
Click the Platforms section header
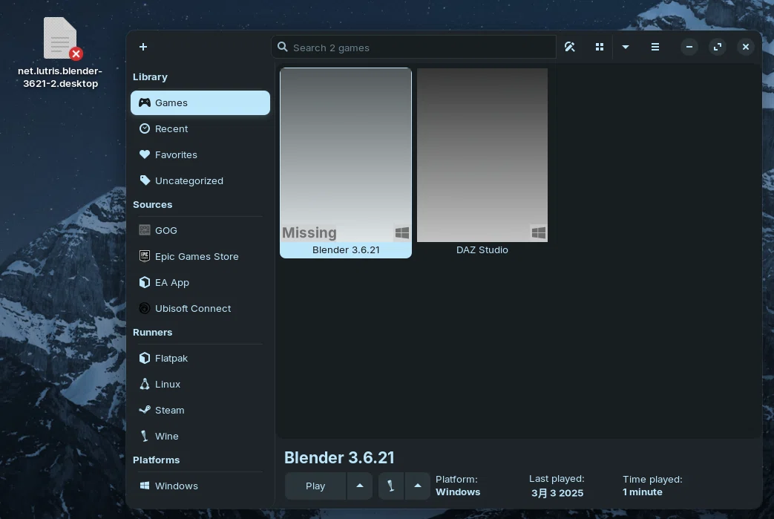(156, 460)
